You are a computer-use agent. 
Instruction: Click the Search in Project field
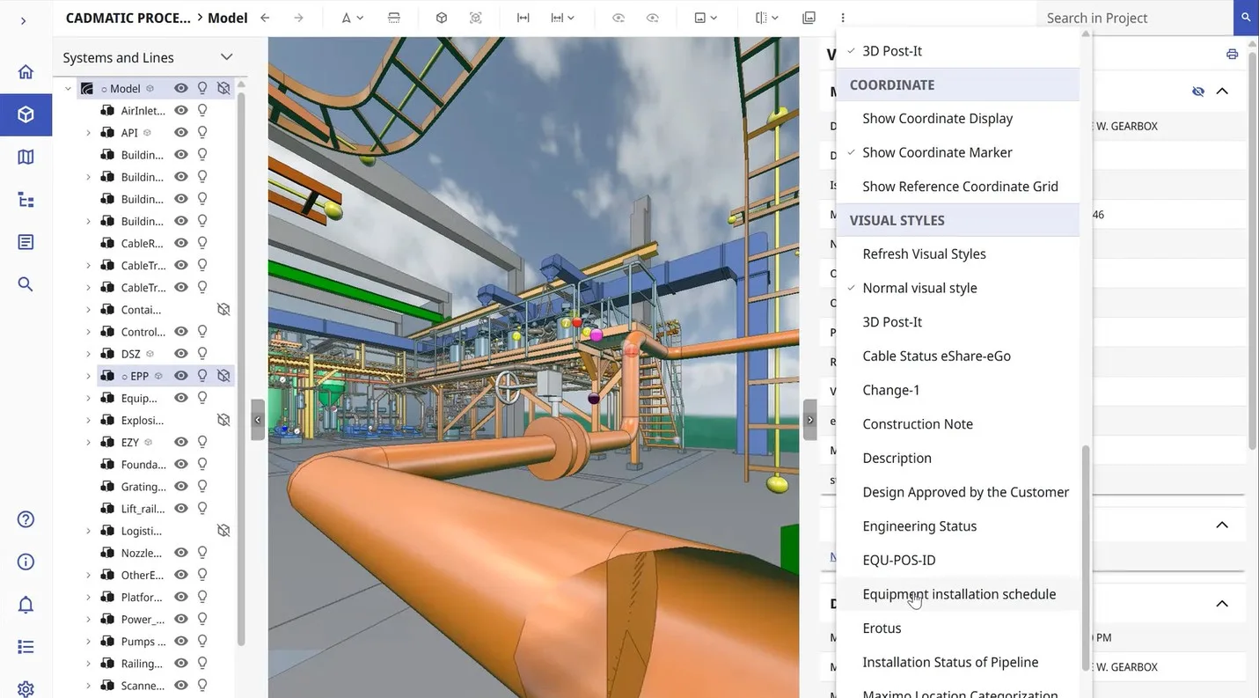tap(1135, 18)
